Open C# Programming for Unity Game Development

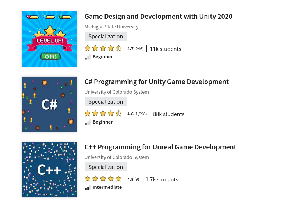click(156, 82)
